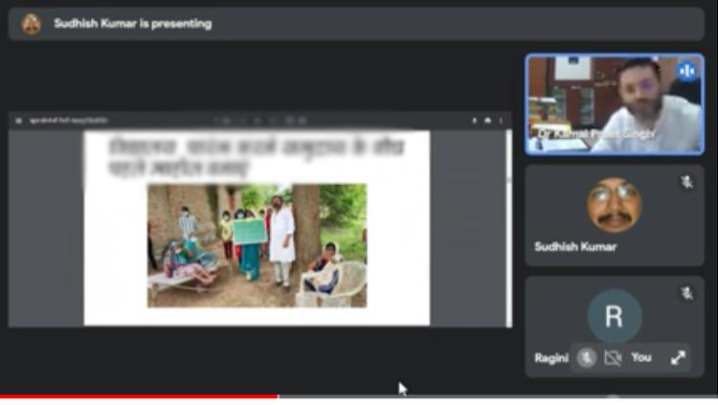Toggle the camera-off button in the You bar
This screenshot has width=718, height=405.
tap(613, 357)
